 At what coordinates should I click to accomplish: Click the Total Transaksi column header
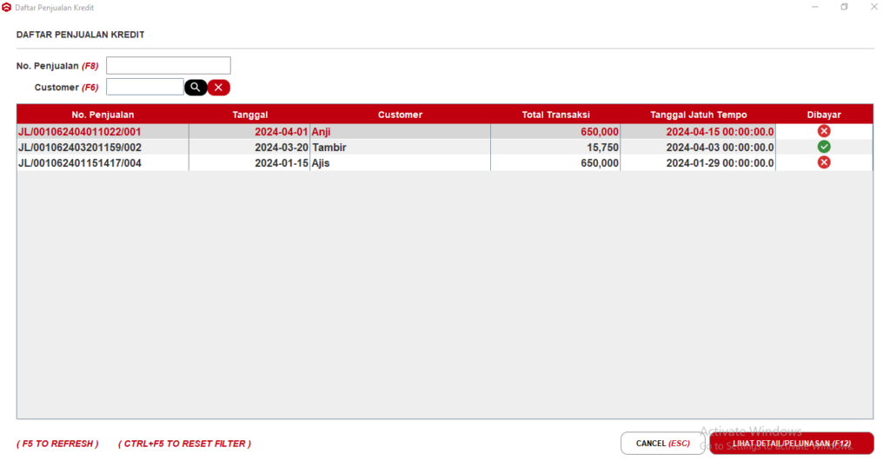point(555,115)
